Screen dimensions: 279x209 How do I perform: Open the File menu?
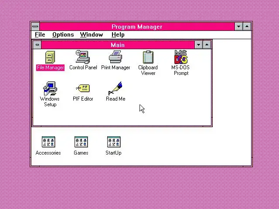coord(40,35)
